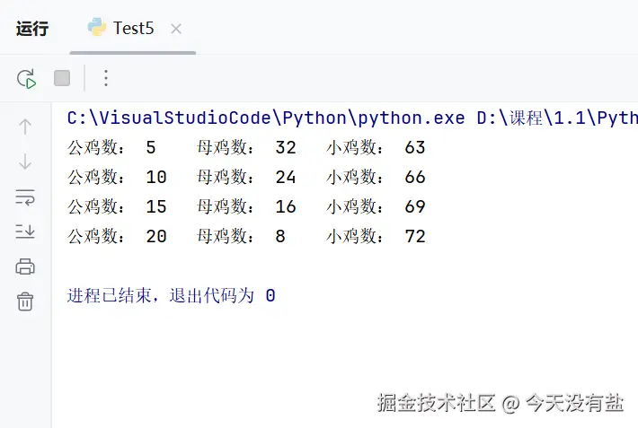The image size is (638, 428).
Task: Open the three-dot more options menu
Action: coord(106,79)
